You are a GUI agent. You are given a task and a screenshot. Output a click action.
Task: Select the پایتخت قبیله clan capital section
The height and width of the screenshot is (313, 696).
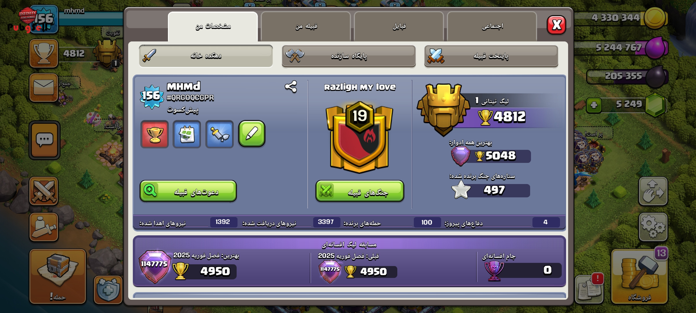click(x=491, y=56)
